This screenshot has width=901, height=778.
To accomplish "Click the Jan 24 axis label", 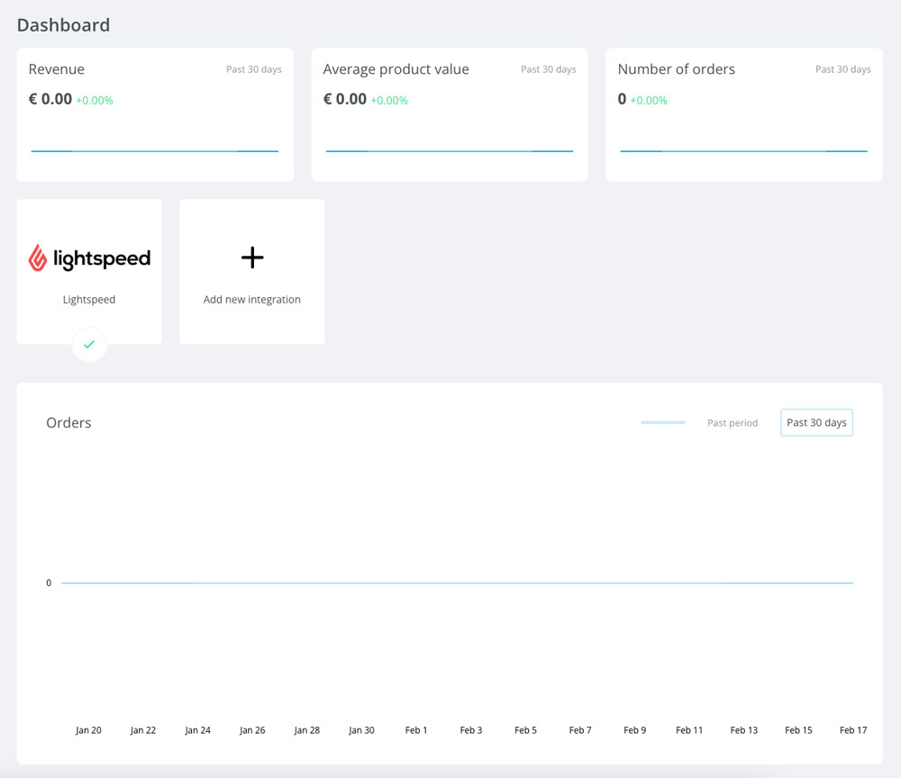I will tap(197, 729).
